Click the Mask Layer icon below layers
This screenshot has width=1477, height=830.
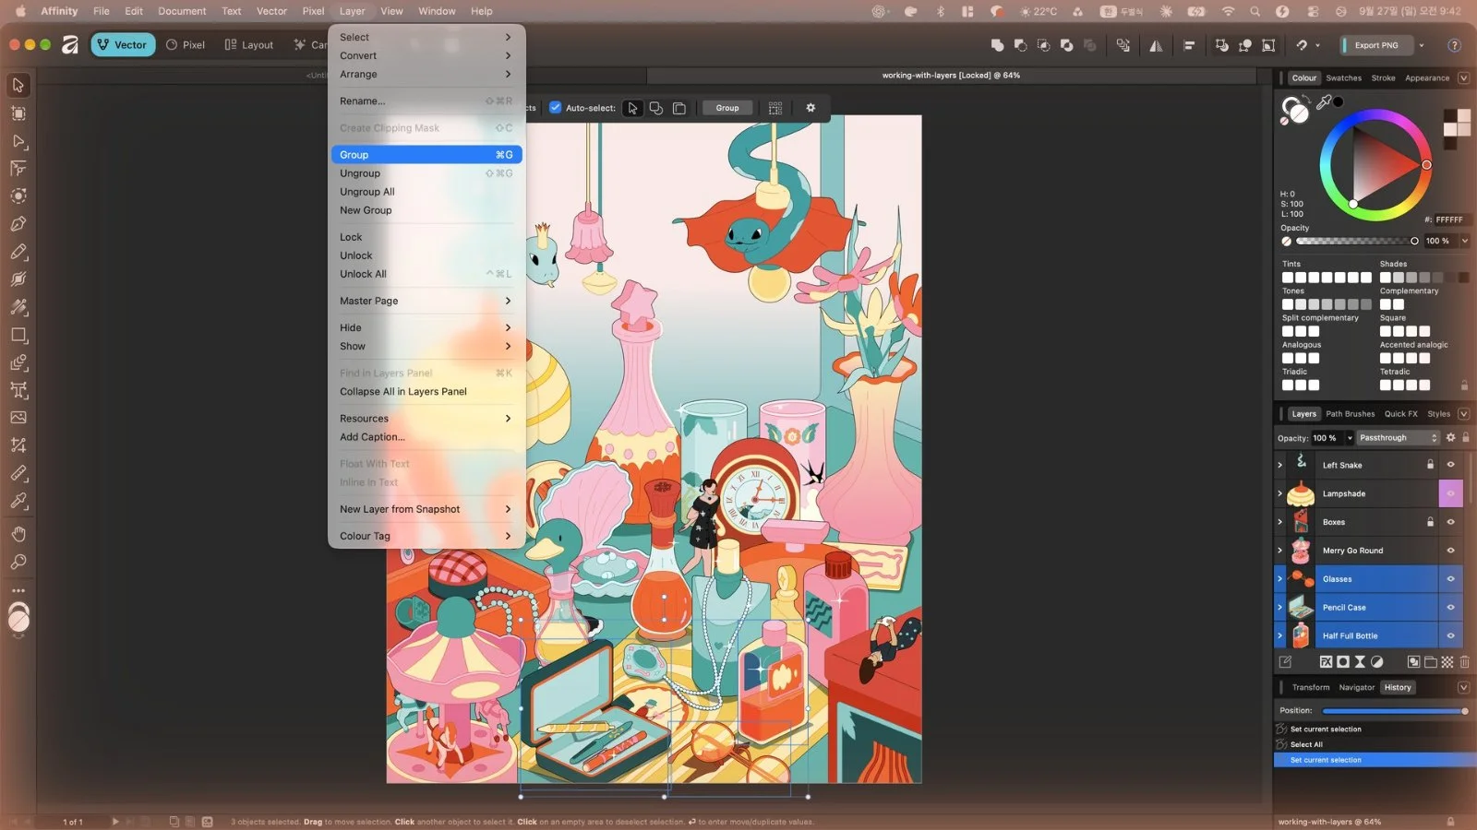click(1343, 661)
